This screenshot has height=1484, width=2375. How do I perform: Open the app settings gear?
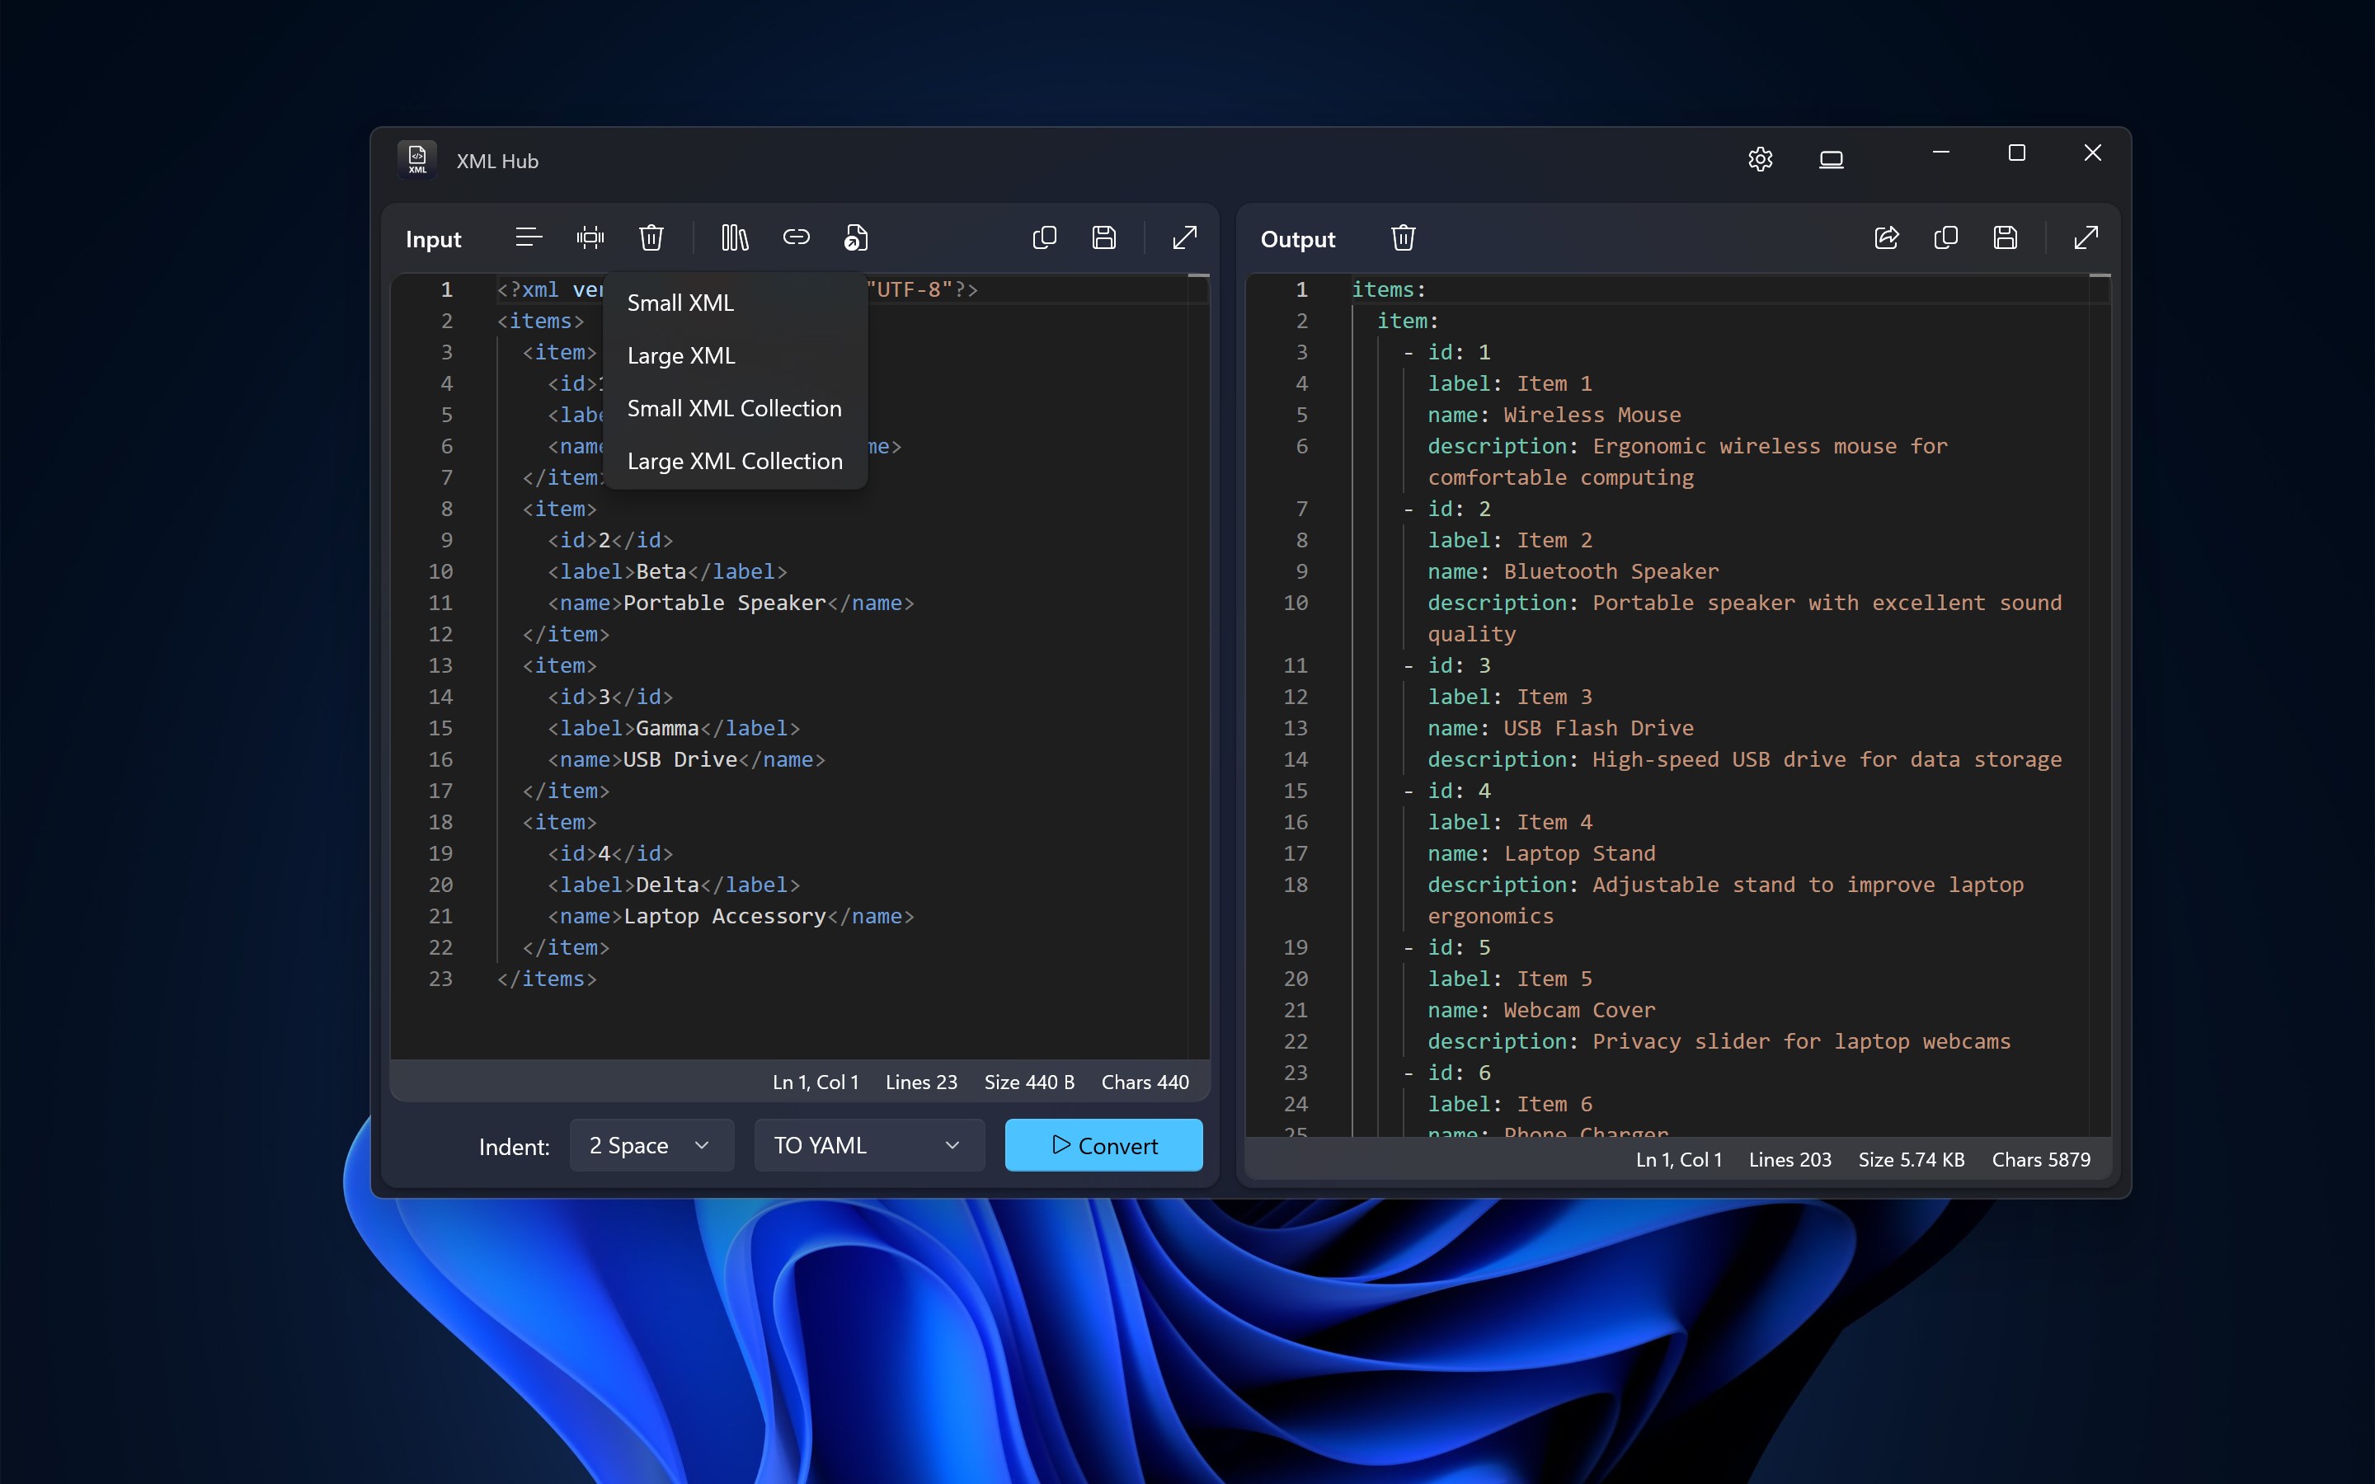tap(1760, 159)
